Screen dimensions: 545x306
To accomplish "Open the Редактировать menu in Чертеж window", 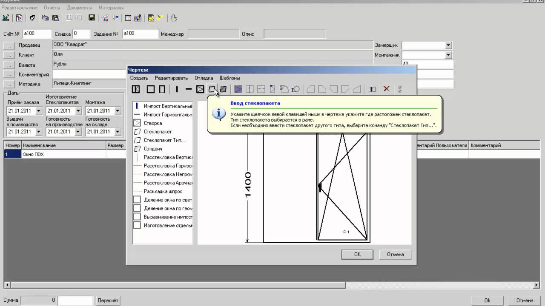I will click(x=171, y=78).
